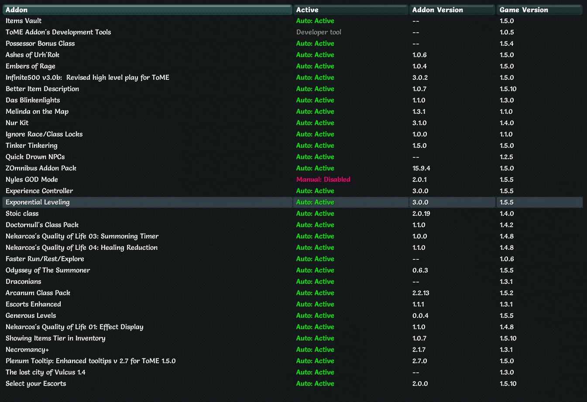The image size is (587, 402).
Task: Toggle the active status of Ashes of Urh'Rok
Action: coord(315,55)
